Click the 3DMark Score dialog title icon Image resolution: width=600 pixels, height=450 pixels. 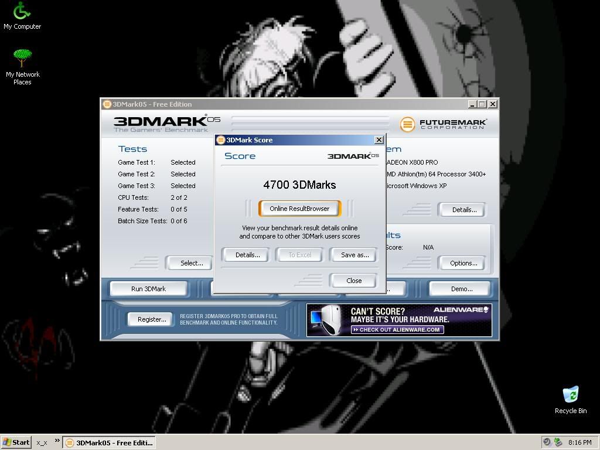(220, 140)
